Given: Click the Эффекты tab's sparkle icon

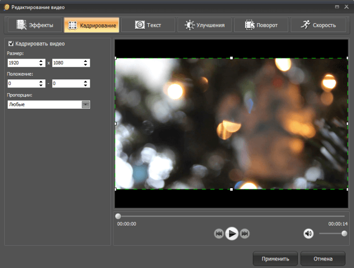Looking at the screenshot, I should point(21,25).
